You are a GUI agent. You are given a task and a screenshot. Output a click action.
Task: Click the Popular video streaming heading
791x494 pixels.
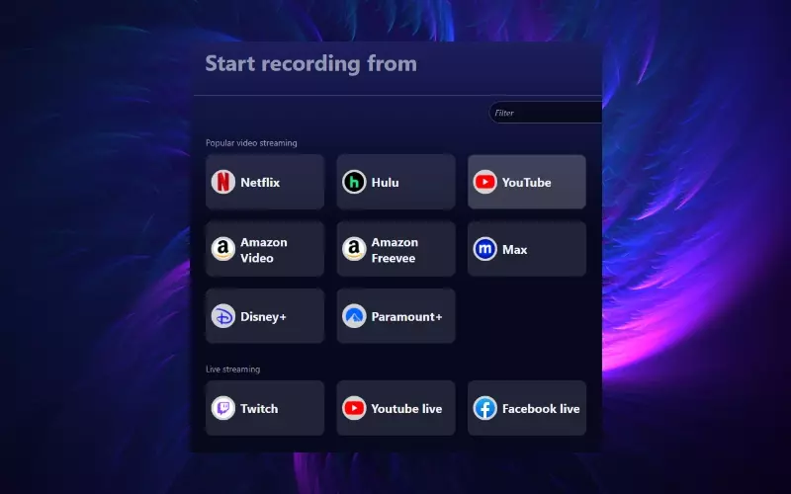coord(251,143)
